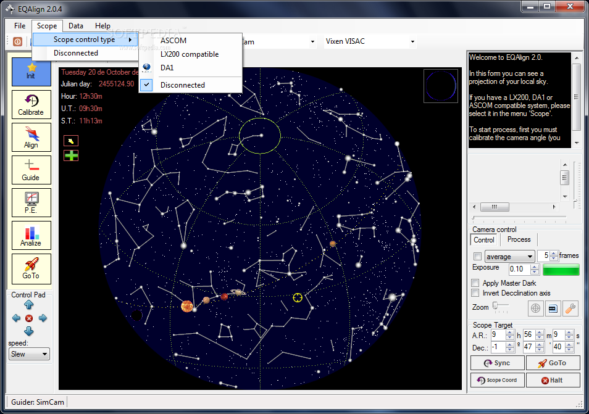Viewport: 589px width, 414px height.
Task: Adjust Exposure value stepper
Action: (x=535, y=269)
